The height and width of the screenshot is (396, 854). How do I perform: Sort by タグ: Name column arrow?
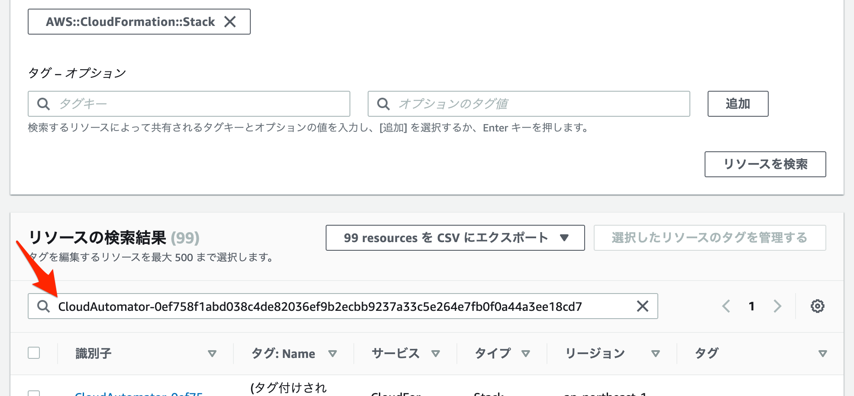pos(332,354)
